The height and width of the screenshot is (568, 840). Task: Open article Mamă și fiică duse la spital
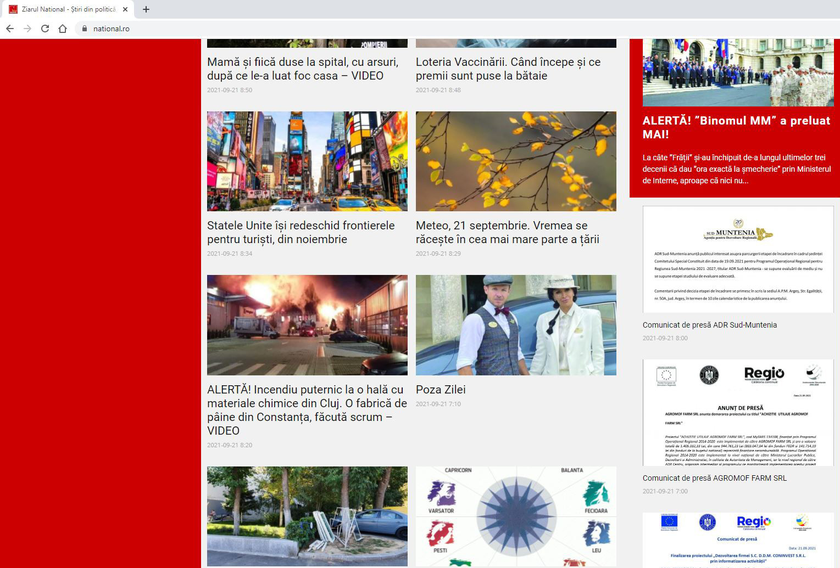click(x=303, y=69)
